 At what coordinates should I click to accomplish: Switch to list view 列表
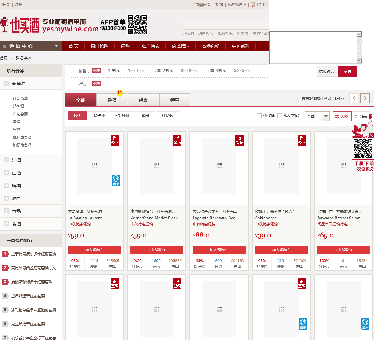click(361, 116)
